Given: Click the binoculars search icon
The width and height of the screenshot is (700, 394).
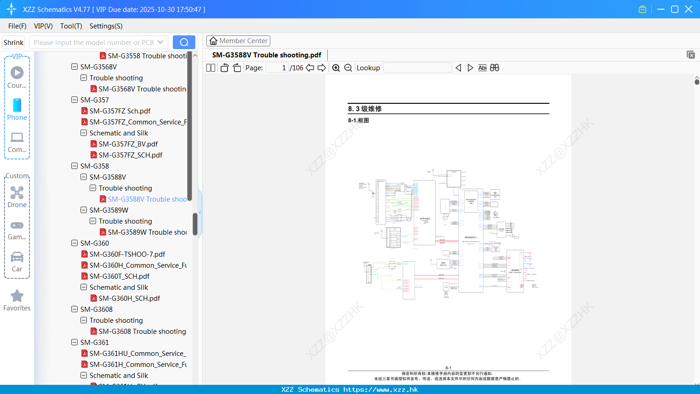Looking at the screenshot, I should point(495,68).
